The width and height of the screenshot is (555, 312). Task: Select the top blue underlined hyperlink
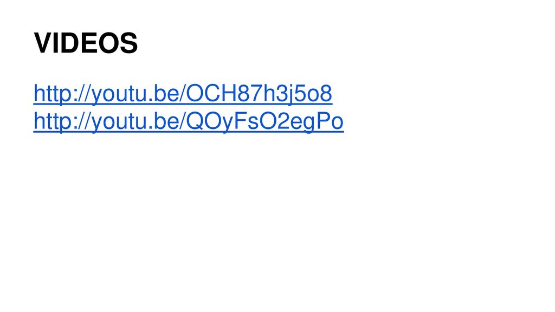(x=183, y=94)
